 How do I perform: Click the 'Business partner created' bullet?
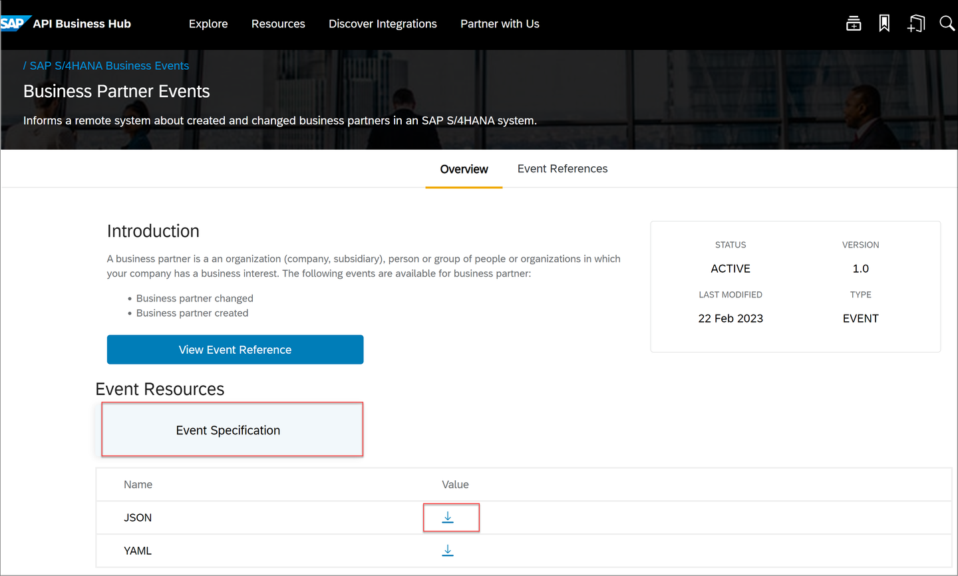pos(192,313)
